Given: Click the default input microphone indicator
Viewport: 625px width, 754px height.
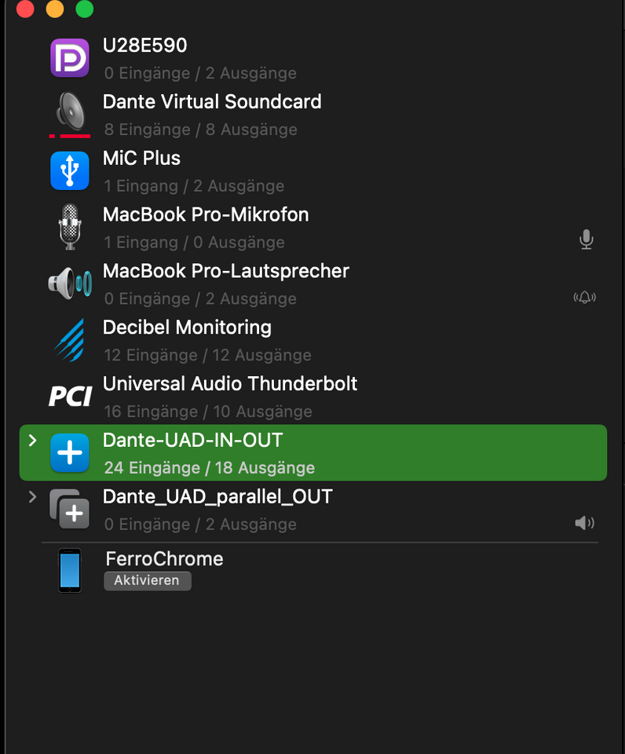Looking at the screenshot, I should pyautogui.click(x=586, y=239).
